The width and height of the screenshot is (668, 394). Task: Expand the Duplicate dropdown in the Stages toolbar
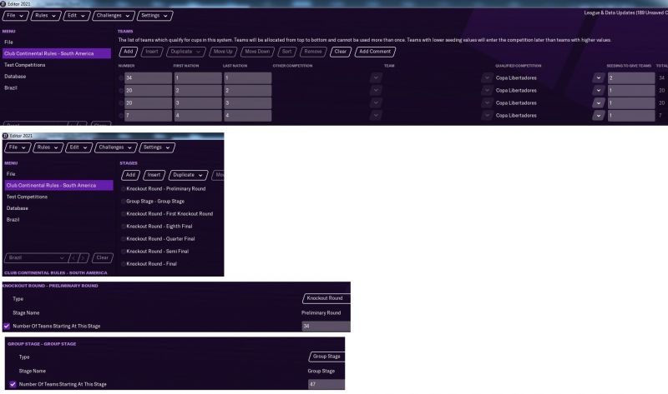188,175
